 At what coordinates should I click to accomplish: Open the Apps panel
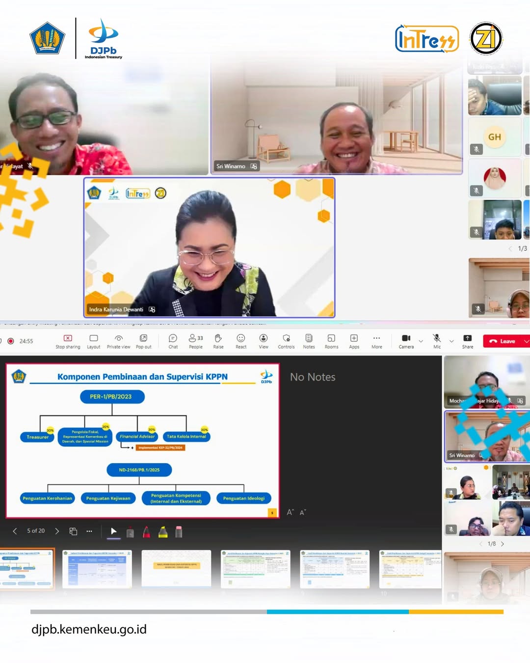pos(354,341)
